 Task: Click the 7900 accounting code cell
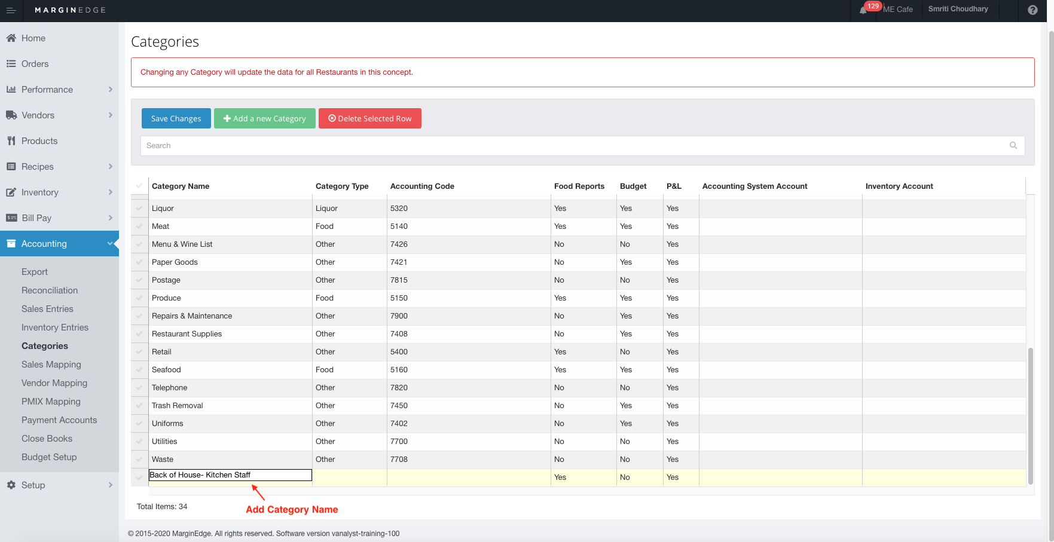pos(469,316)
